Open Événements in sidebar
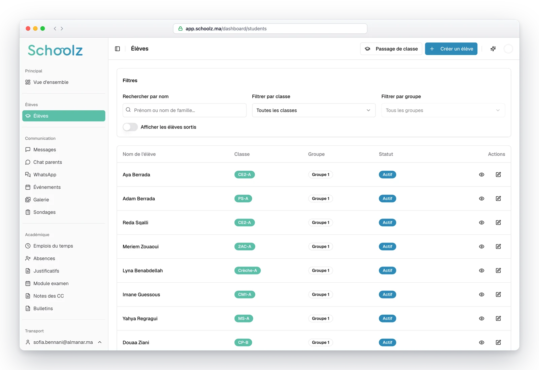The image size is (539, 370). [x=64, y=187]
